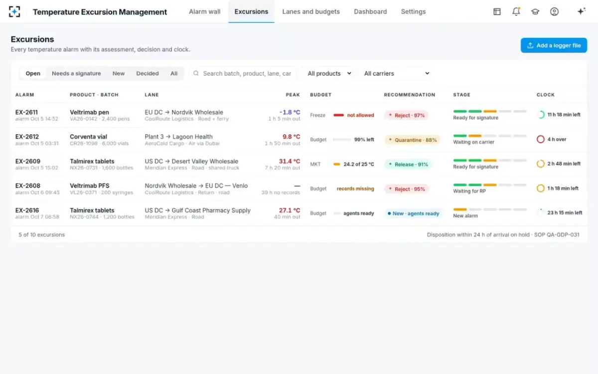The width and height of the screenshot is (598, 374).
Task: Click the Reject · 95% recommendation badge
Action: pos(406,189)
